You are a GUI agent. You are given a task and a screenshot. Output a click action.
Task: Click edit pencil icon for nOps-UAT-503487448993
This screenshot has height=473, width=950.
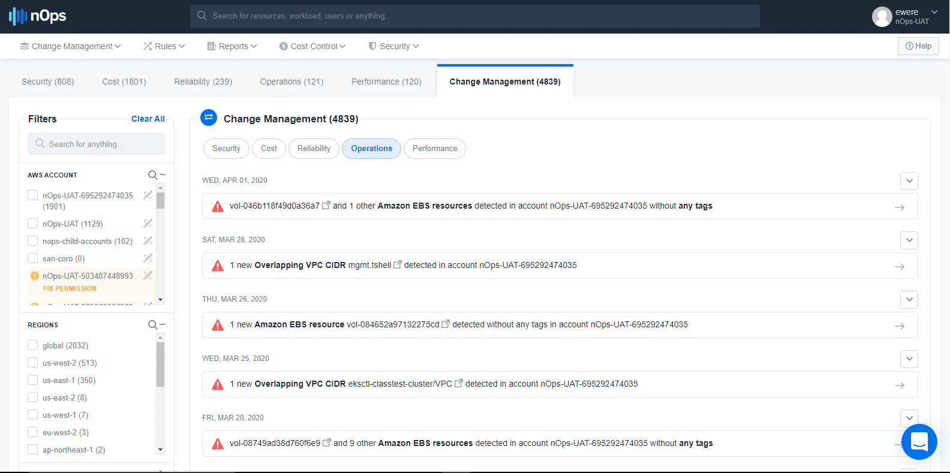(148, 276)
